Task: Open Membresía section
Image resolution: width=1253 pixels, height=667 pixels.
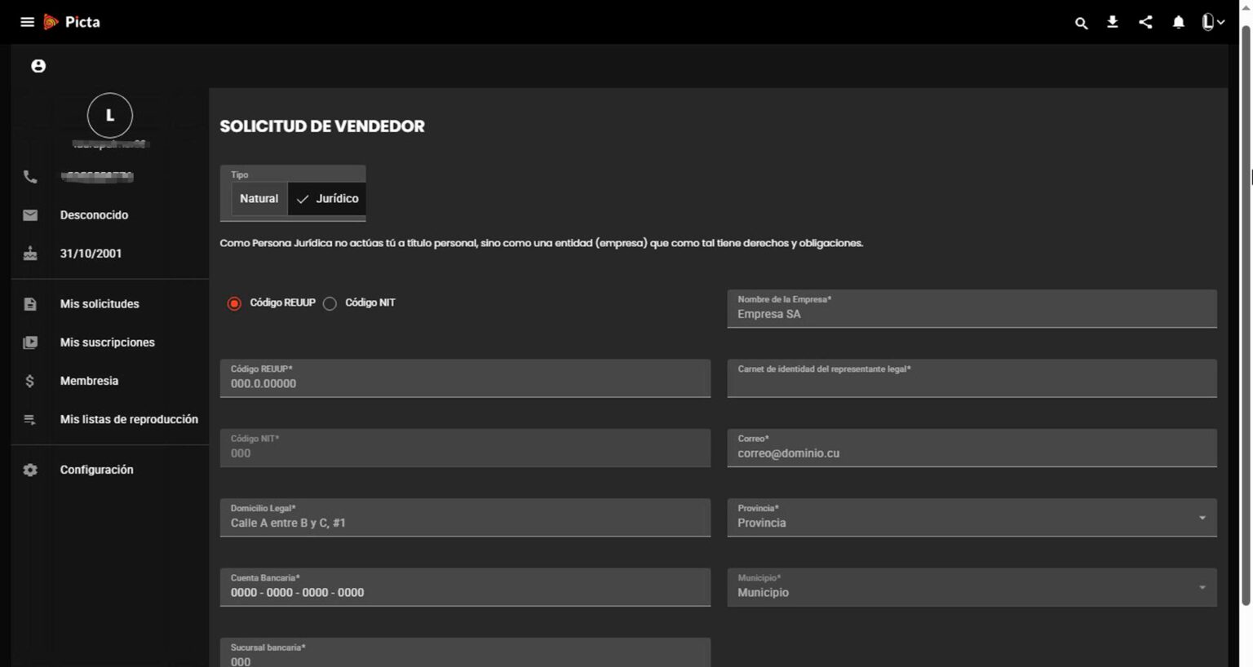Action: click(x=89, y=381)
